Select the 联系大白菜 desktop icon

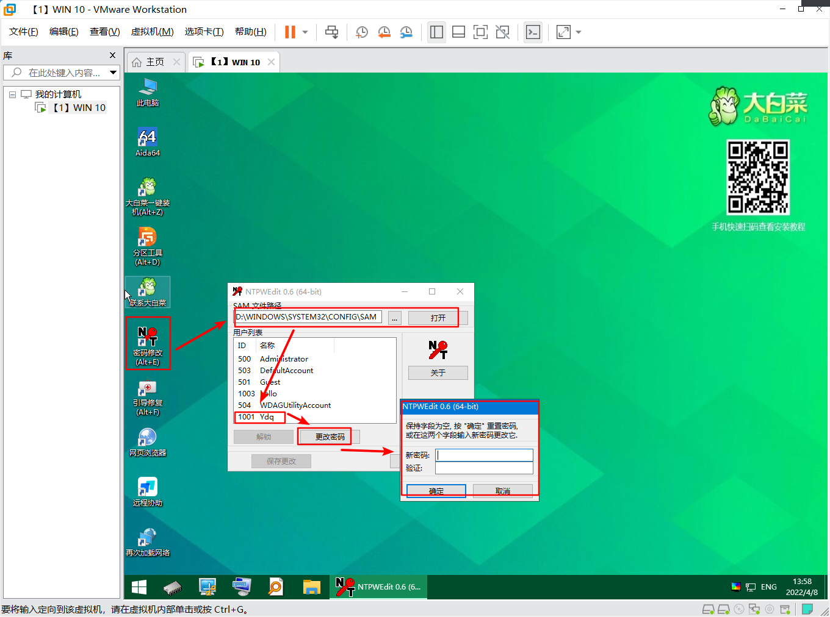[x=147, y=292]
